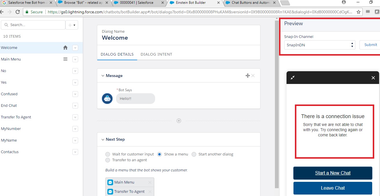Open dropdown arrow for End Chat dialog
The height and width of the screenshot is (196, 380).
point(75,106)
